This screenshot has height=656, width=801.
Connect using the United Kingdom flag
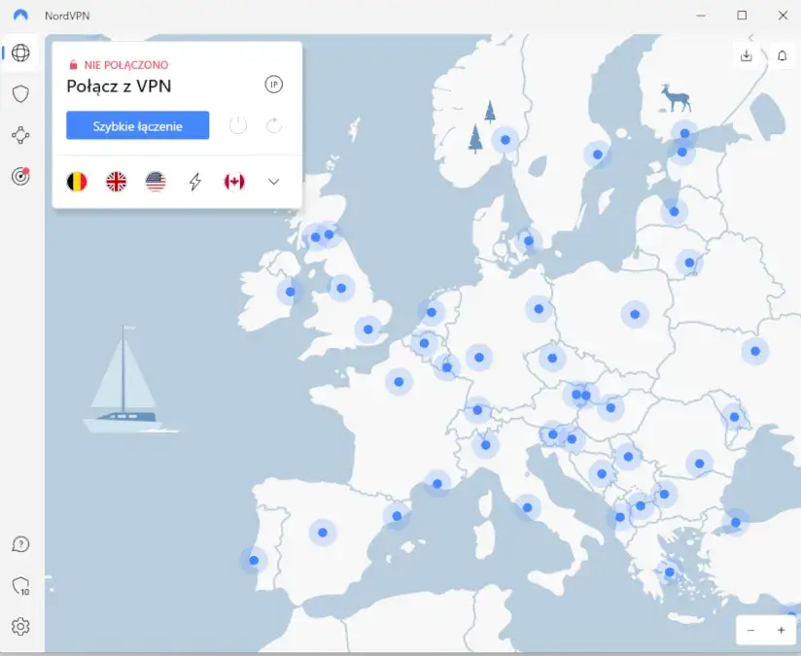tap(117, 181)
